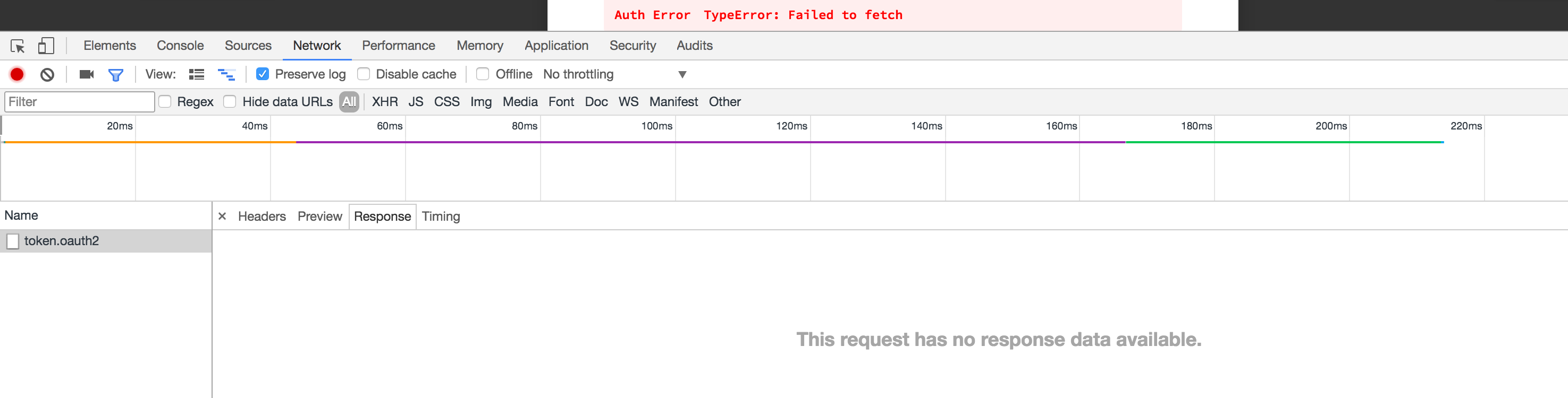Viewport: 1568px width, 398px height.
Task: Enable the Regex checkbox
Action: pyautogui.click(x=165, y=101)
